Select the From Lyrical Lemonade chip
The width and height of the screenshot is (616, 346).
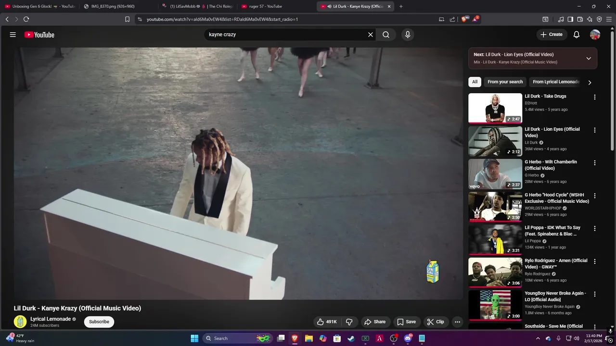tap(555, 82)
